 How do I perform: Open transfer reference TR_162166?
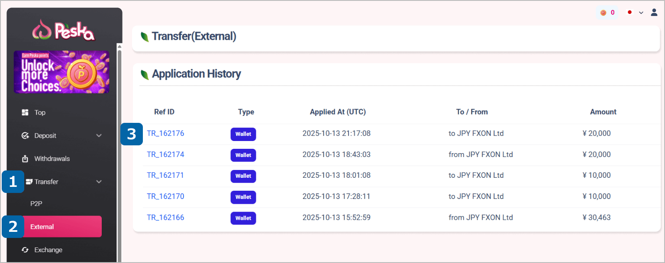tap(165, 218)
